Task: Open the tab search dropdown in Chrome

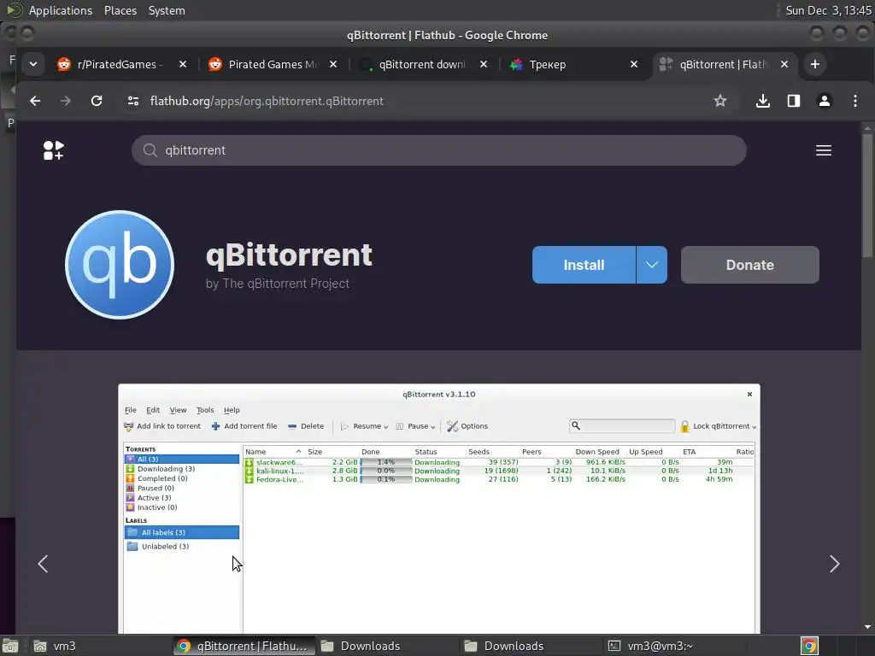Action: [x=33, y=64]
